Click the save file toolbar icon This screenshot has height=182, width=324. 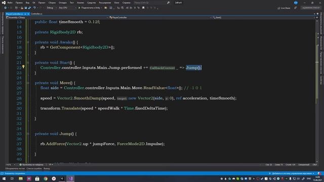point(26,8)
